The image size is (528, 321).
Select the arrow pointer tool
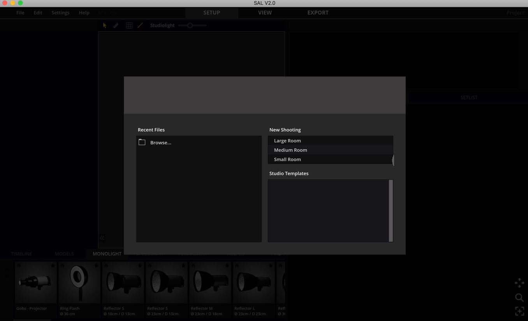click(105, 25)
